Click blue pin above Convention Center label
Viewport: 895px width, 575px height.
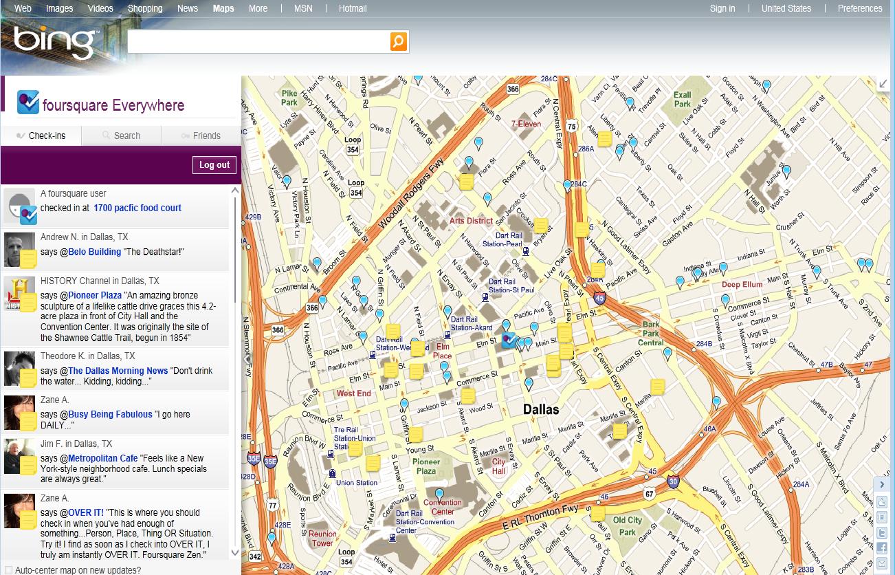[x=440, y=494]
